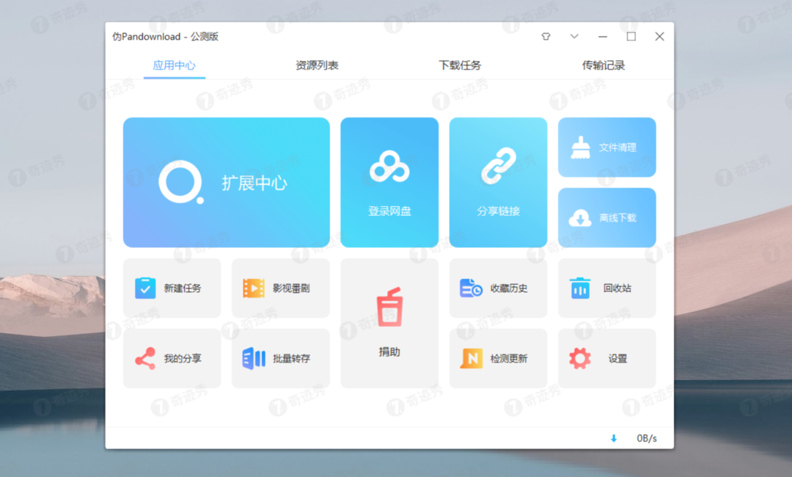Switch to the 资源列表 tab

pyautogui.click(x=318, y=65)
